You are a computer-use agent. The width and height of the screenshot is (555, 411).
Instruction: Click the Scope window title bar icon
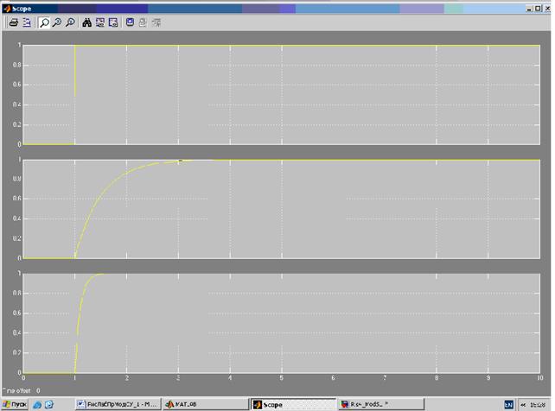click(x=6, y=9)
